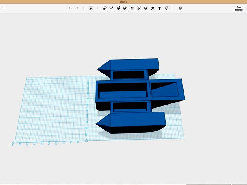Select the Text tool
This screenshot has height=185, width=247.
159,8
